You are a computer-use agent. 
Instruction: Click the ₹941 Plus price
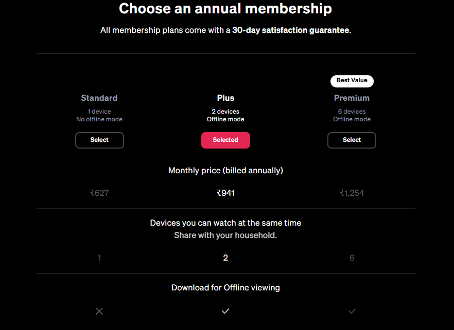225,193
